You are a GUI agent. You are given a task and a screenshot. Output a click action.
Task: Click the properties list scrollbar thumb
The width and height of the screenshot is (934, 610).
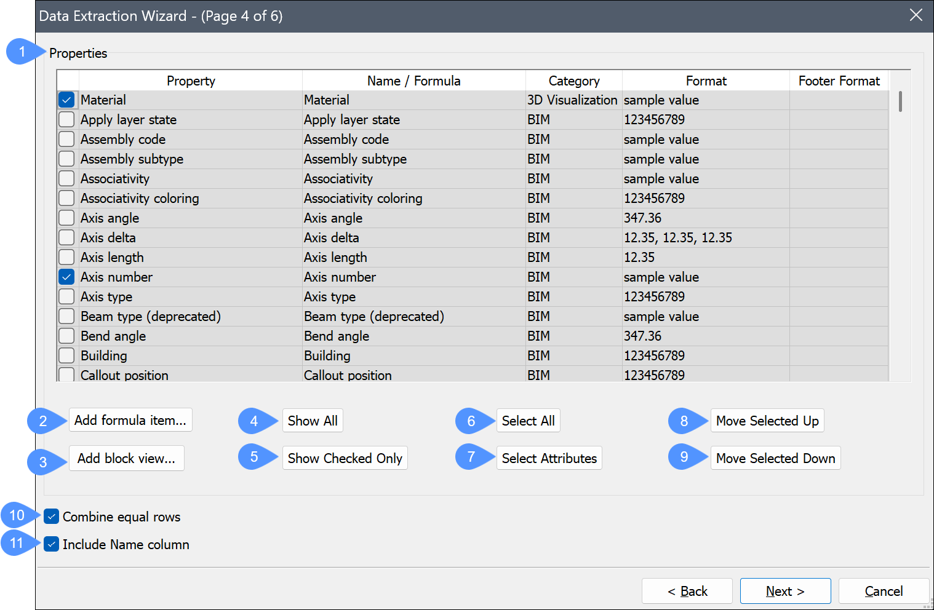900,101
